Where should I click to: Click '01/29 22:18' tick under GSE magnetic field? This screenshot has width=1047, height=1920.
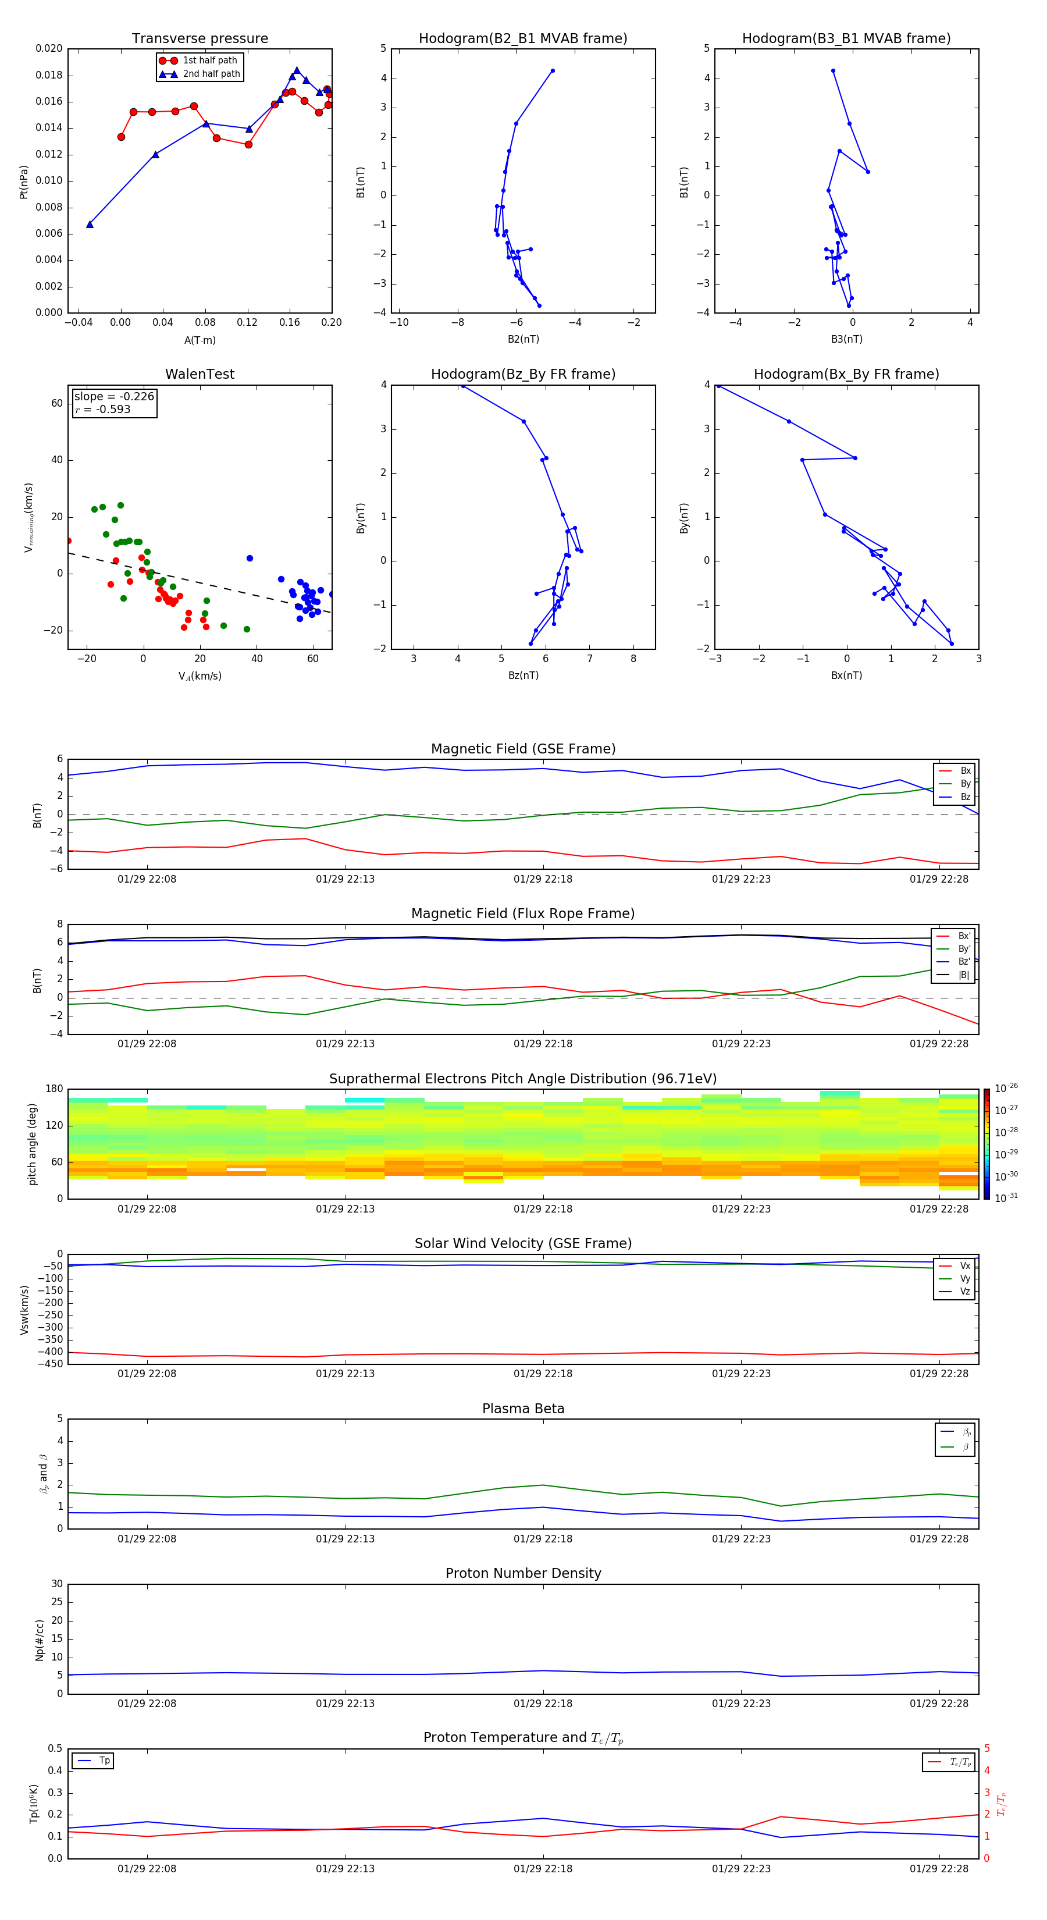543,880
